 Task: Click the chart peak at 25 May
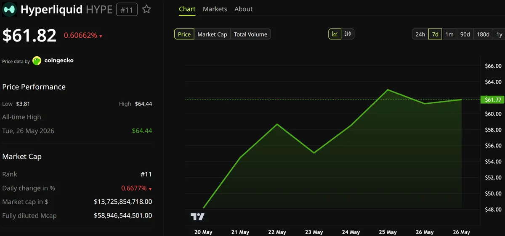[x=388, y=90]
